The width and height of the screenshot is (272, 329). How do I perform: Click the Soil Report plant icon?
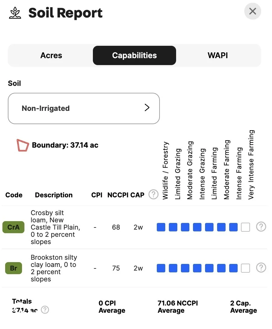pyautogui.click(x=15, y=13)
